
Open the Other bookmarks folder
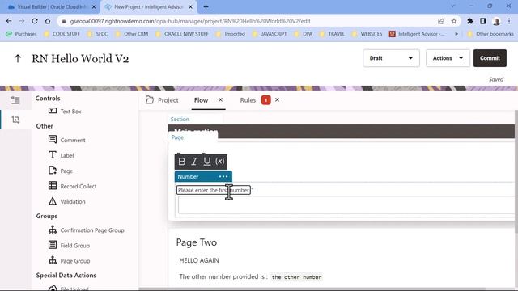(x=490, y=34)
